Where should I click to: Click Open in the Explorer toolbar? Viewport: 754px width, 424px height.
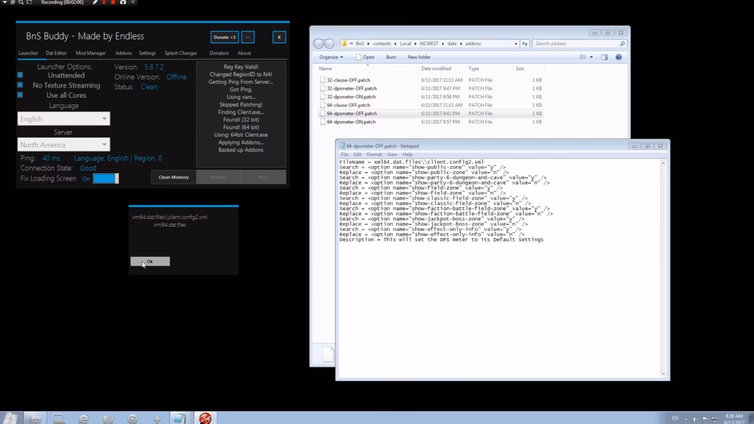pos(365,57)
